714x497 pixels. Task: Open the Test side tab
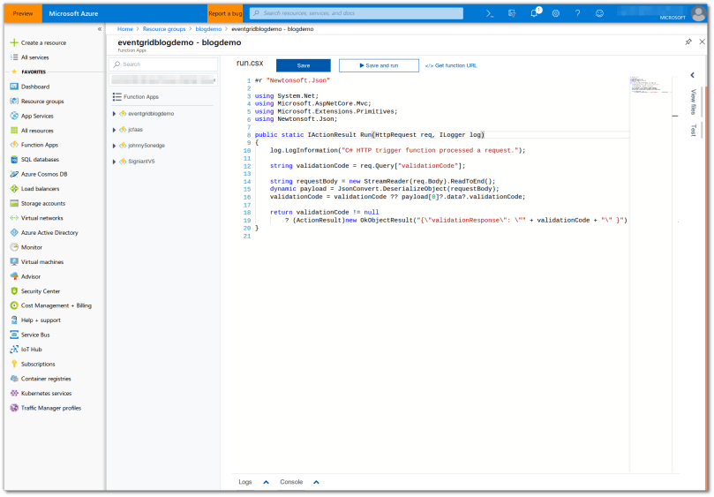[x=694, y=131]
